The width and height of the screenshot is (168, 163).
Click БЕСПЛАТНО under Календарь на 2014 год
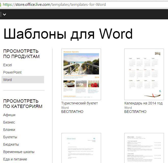[135, 112]
